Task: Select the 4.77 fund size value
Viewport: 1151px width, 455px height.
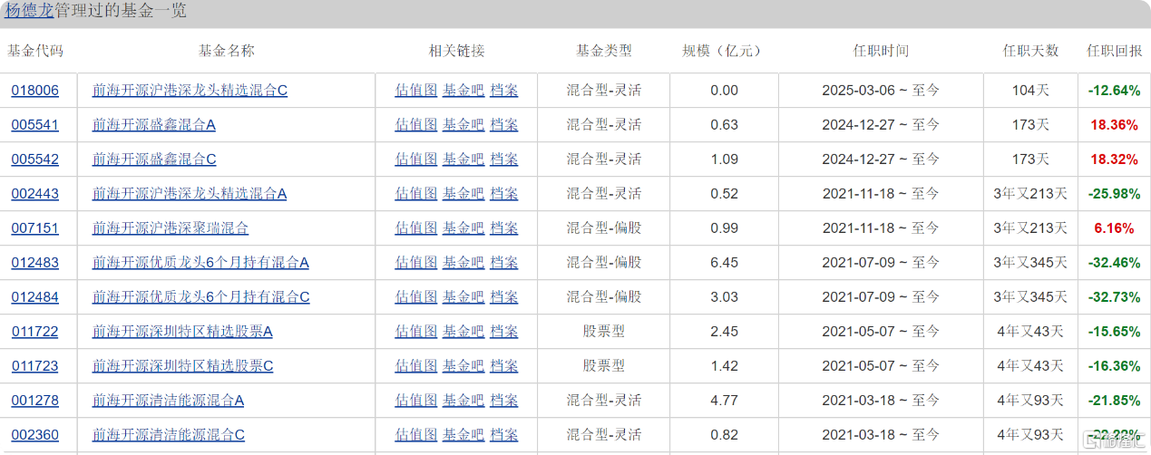Action: pos(725,401)
